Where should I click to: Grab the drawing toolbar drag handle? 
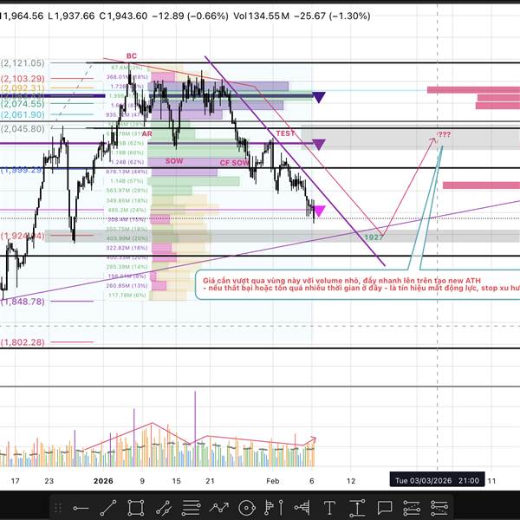point(58,507)
